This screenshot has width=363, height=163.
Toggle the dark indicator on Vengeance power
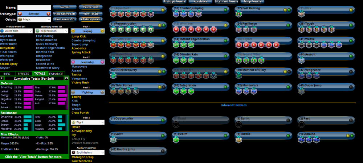[351, 72]
